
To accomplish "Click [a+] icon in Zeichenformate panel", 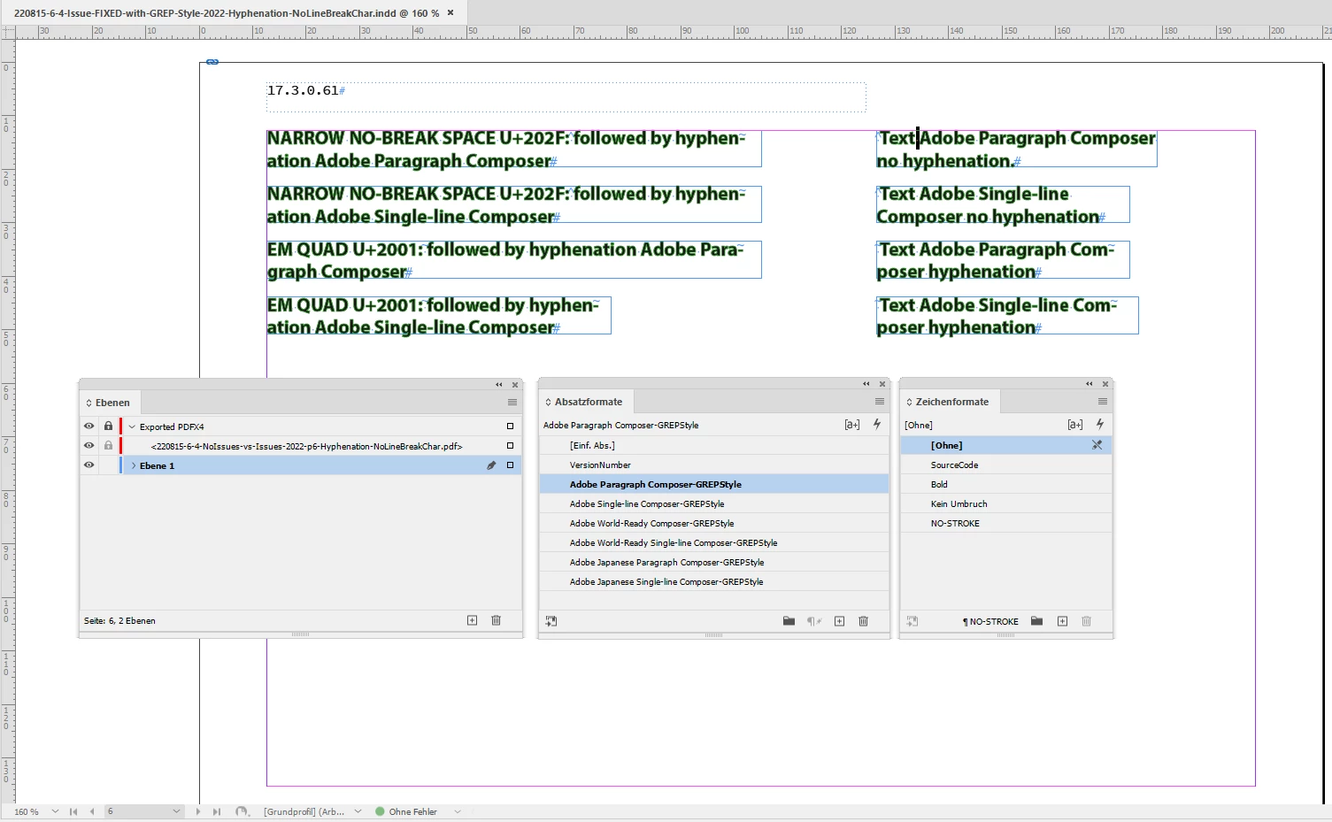I will [x=1075, y=425].
